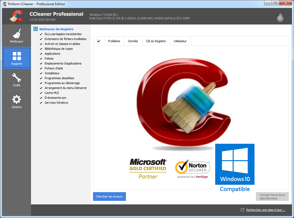Toggle Programmes au démarrage checkbox
The width and height of the screenshot is (294, 218).
click(x=41, y=83)
